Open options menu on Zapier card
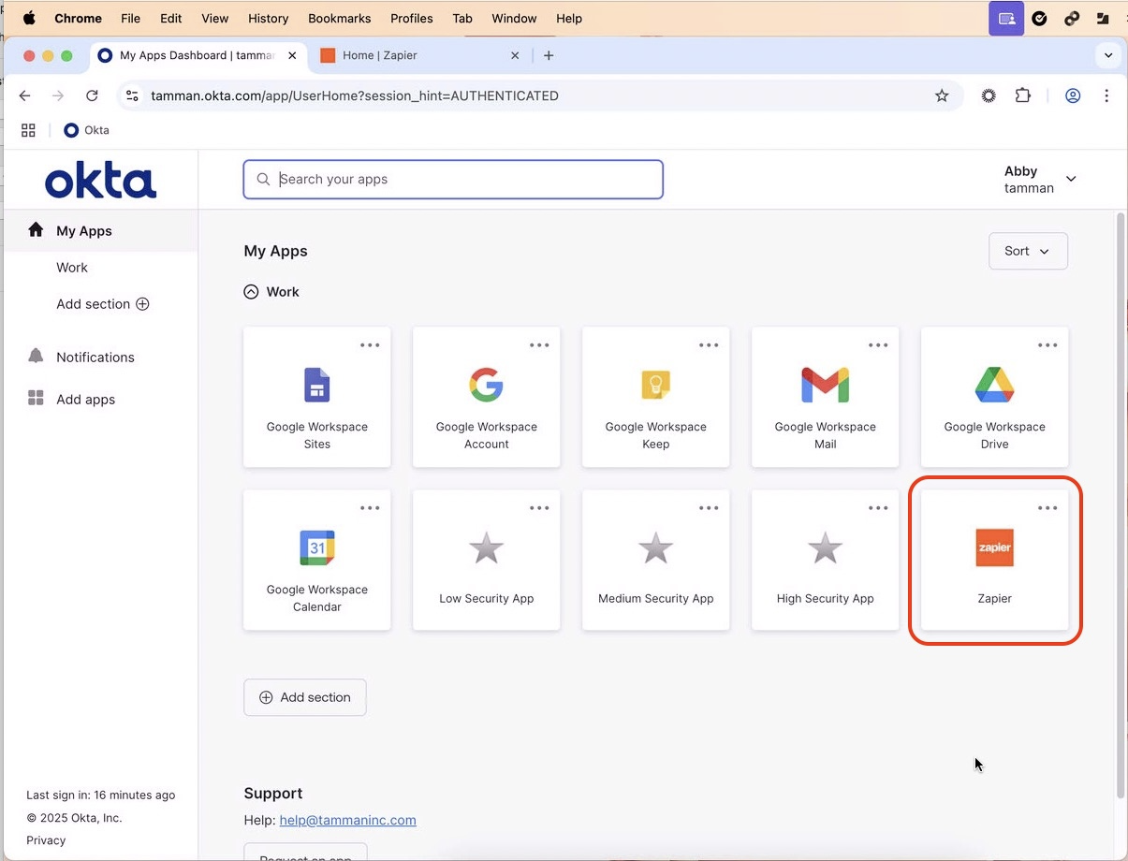 [x=1047, y=508]
